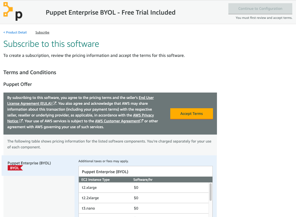
Task: Click the BYOL red badge
Action: pyautogui.click(x=15, y=168)
